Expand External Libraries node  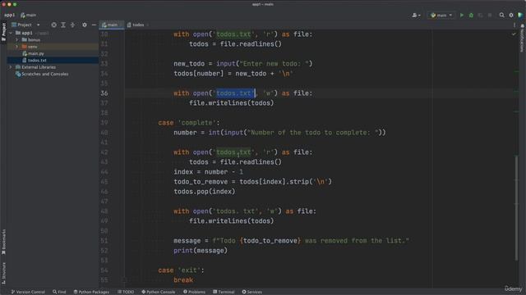pyautogui.click(x=11, y=67)
